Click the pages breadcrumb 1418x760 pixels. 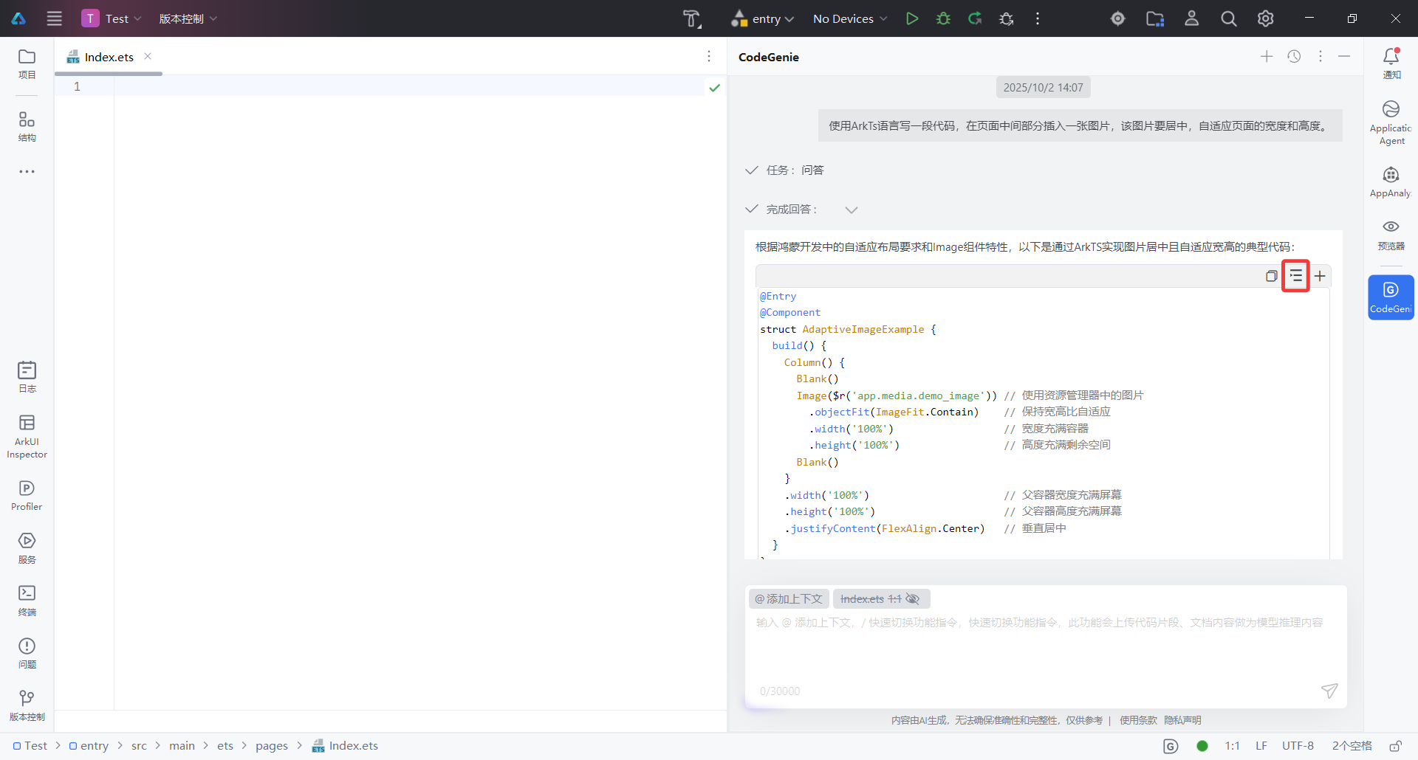pyautogui.click(x=272, y=746)
